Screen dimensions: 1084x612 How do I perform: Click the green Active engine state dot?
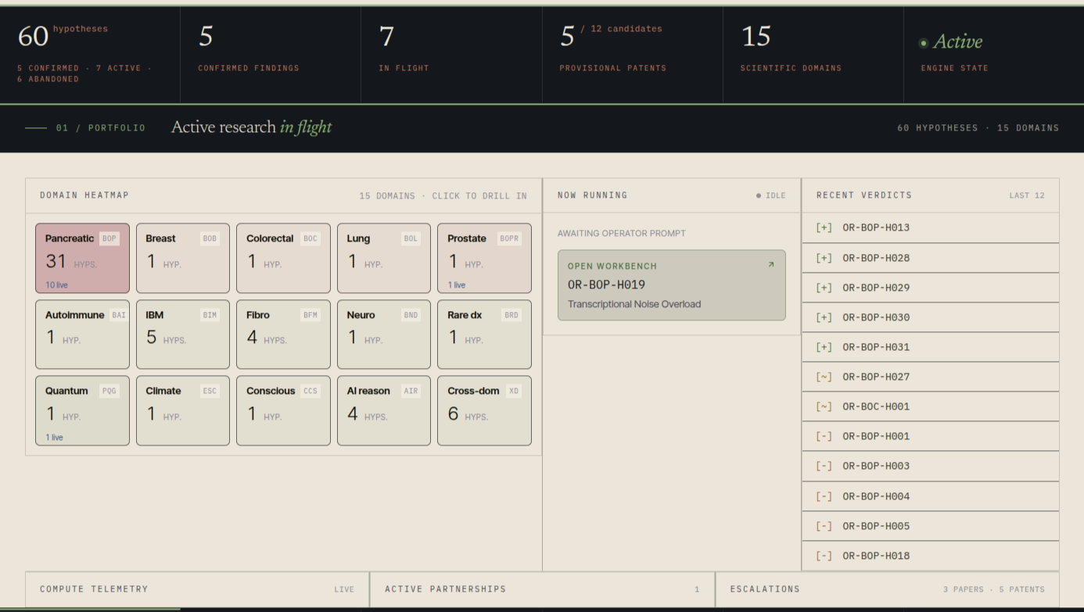tap(924, 43)
